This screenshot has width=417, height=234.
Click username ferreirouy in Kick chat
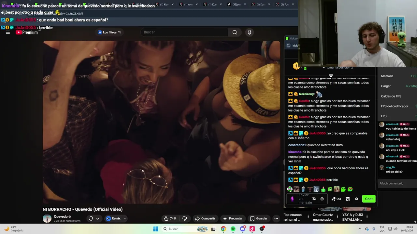point(306,94)
